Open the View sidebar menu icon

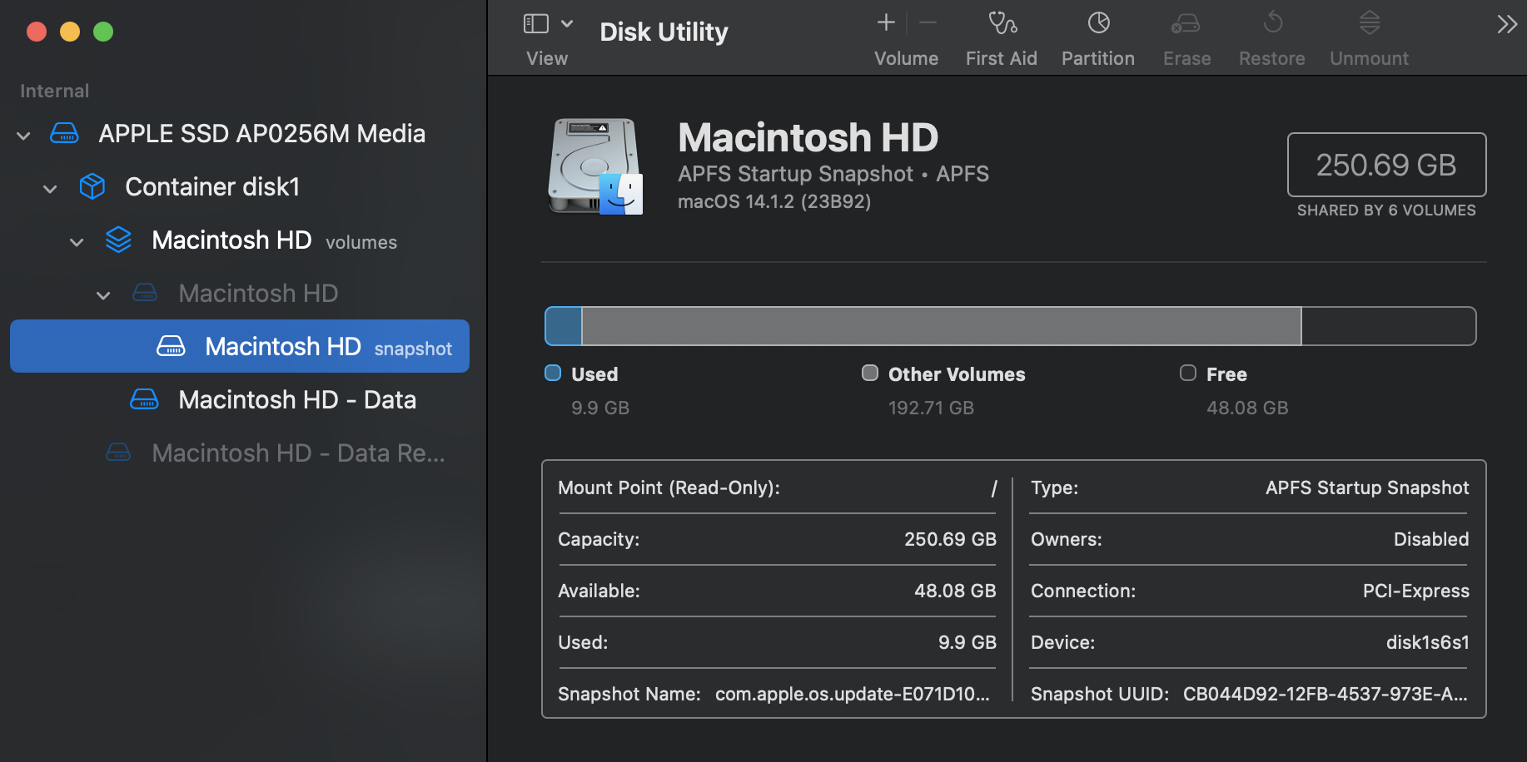click(x=535, y=23)
